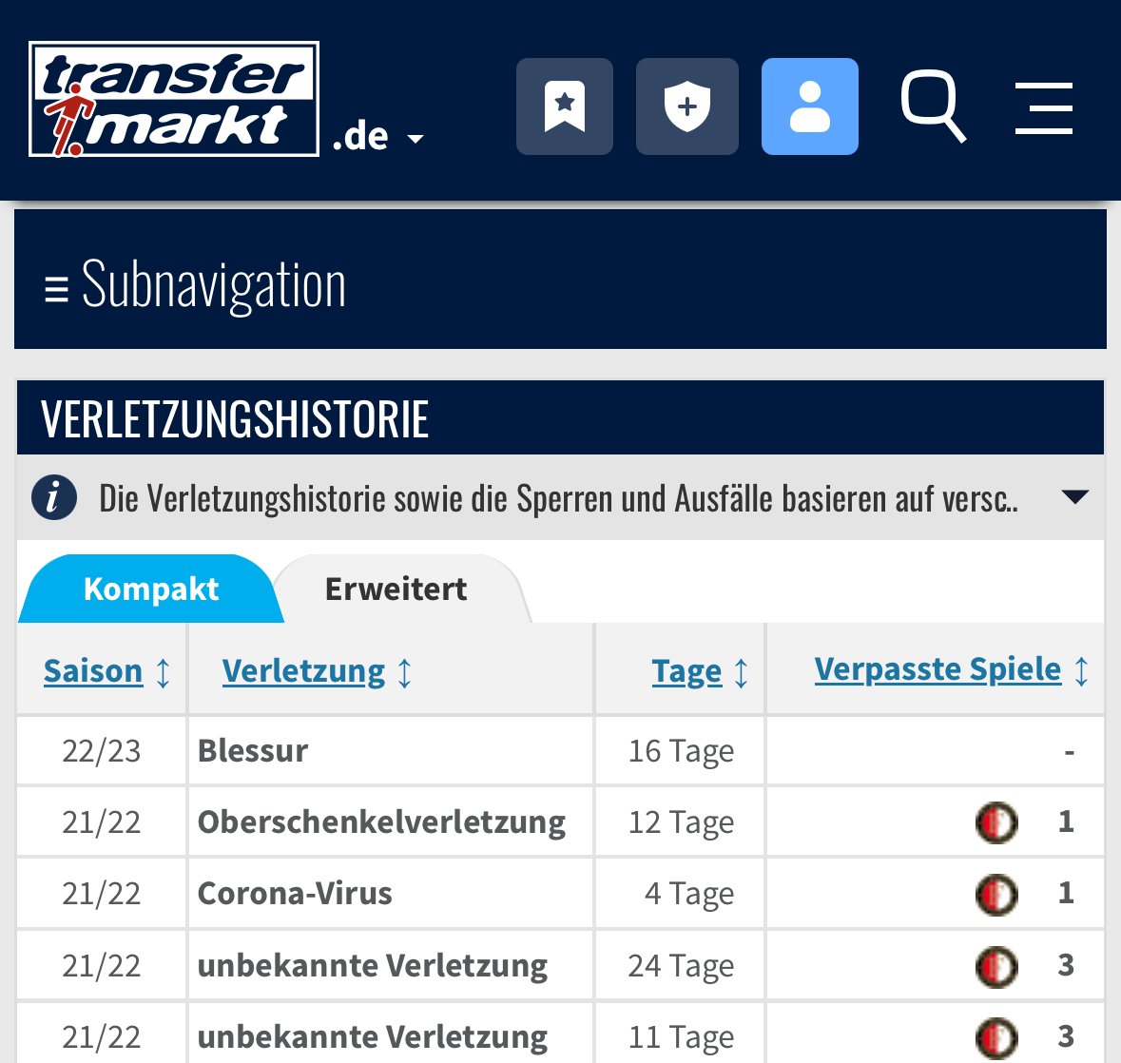This screenshot has width=1121, height=1063.
Task: Expand the injury history info note arrow
Action: (x=1075, y=497)
